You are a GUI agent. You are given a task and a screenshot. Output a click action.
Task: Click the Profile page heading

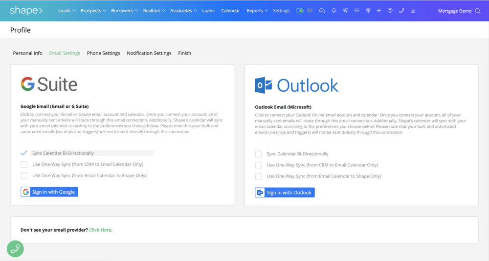(x=20, y=30)
